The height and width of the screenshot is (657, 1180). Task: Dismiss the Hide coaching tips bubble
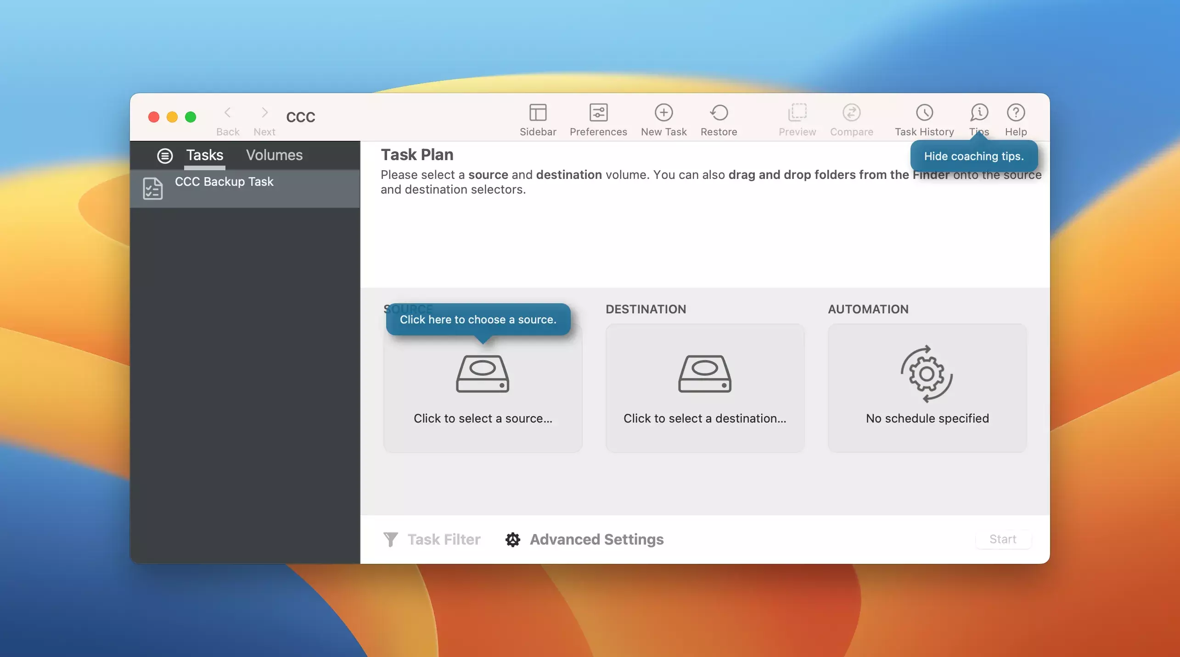[973, 156]
